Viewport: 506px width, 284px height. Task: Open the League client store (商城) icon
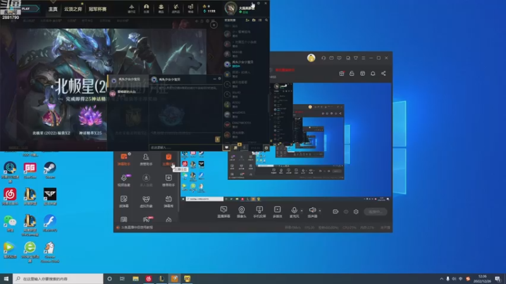tap(190, 8)
